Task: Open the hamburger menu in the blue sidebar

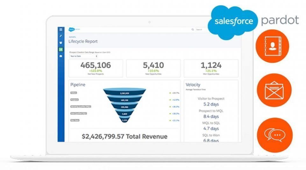Action: (61, 30)
